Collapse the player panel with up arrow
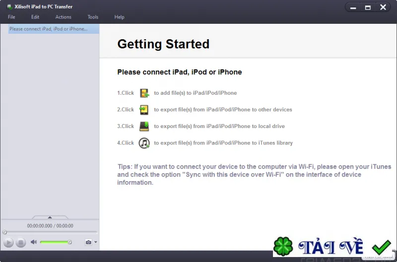Screen dimensions: 397x262 click(x=50, y=217)
